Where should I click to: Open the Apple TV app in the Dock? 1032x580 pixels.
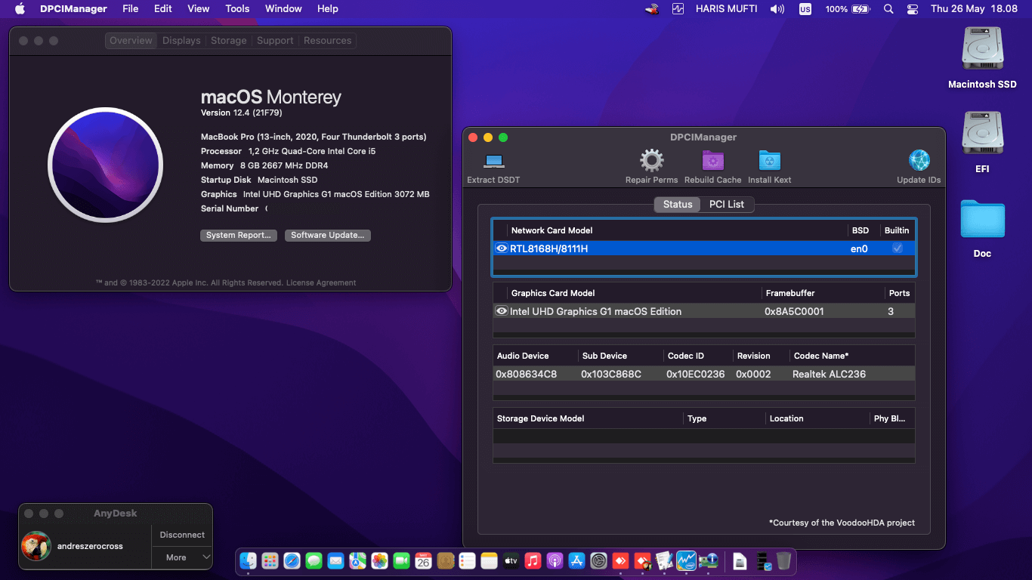click(x=511, y=560)
